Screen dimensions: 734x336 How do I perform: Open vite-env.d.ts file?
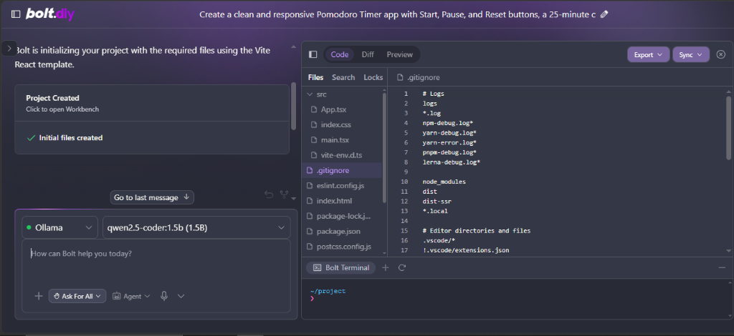[343, 155]
